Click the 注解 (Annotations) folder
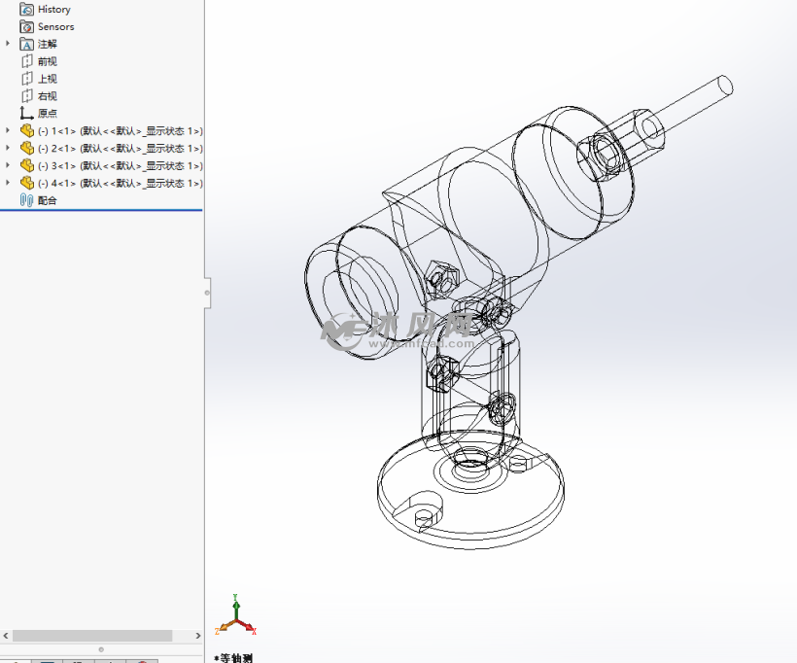 click(47, 44)
